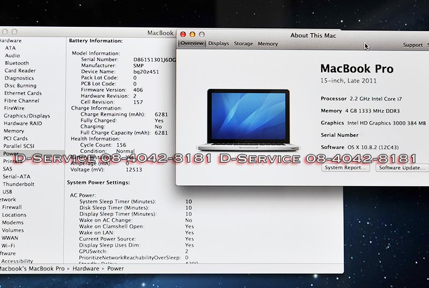
Task: Select WWAN under Network
Action: 10,238
